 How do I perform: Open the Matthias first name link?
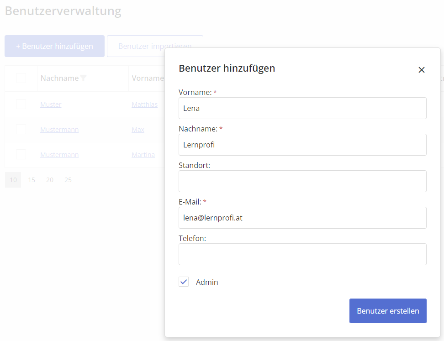tap(144, 105)
